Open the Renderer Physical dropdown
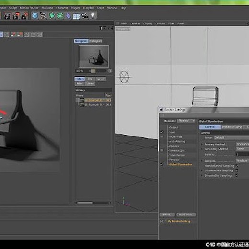 186,121
